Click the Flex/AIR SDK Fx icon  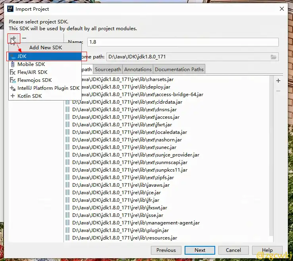point(13,72)
